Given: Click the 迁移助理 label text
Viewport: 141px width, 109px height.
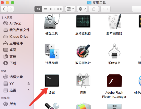Looking at the screenshot, I should [x=52, y=63].
